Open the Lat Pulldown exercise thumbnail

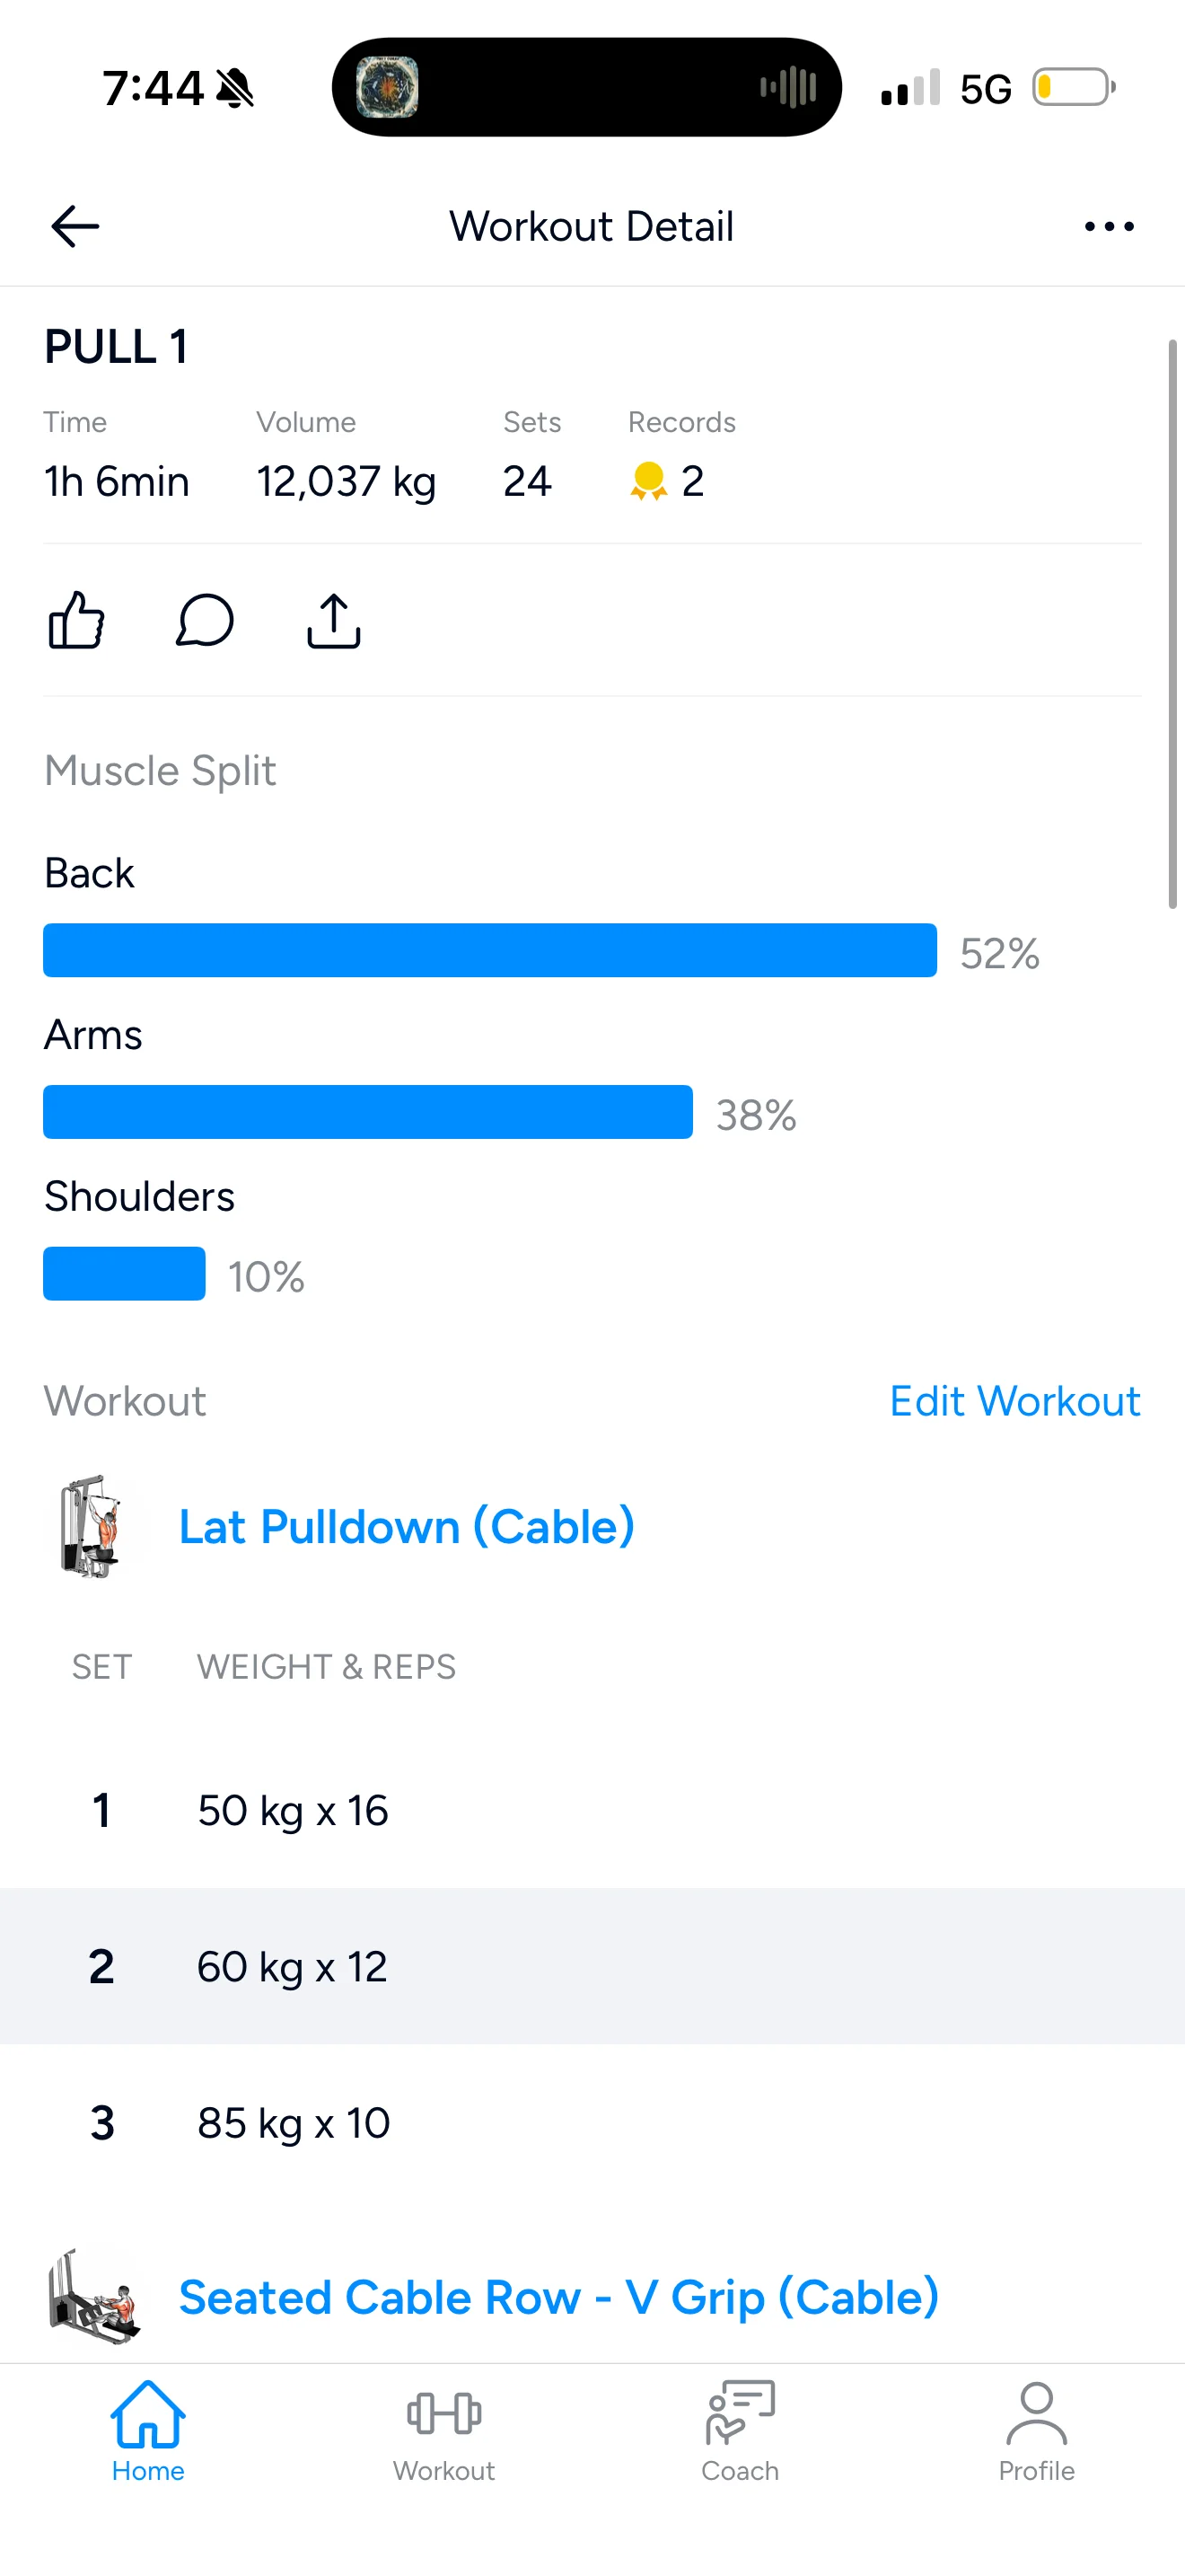[92, 1526]
